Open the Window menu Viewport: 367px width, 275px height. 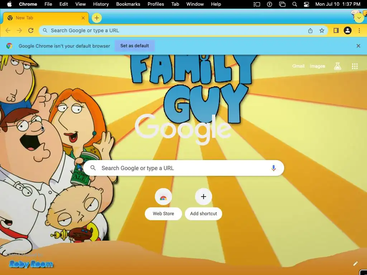(x=195, y=4)
